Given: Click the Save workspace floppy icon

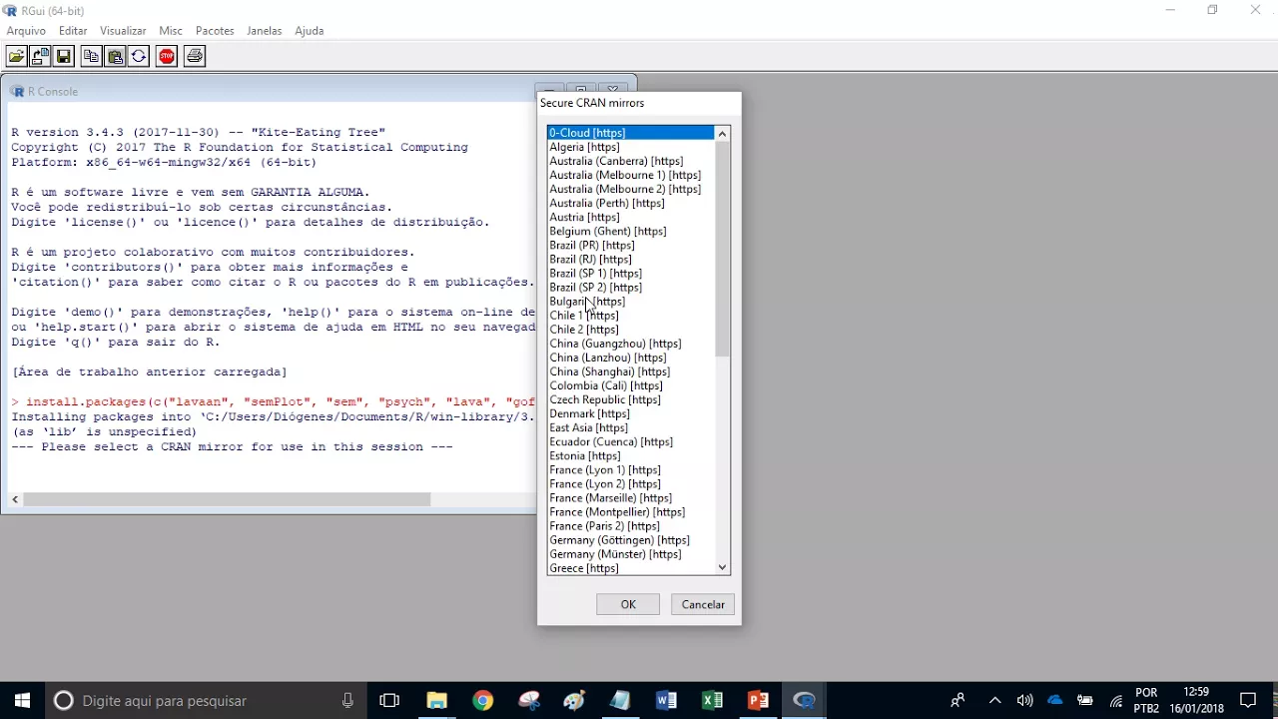Looking at the screenshot, I should [x=64, y=57].
